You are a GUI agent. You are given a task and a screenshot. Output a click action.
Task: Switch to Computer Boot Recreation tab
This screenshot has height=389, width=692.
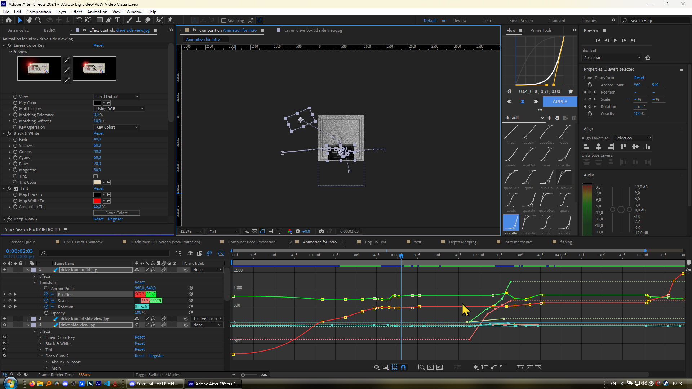pos(252,242)
